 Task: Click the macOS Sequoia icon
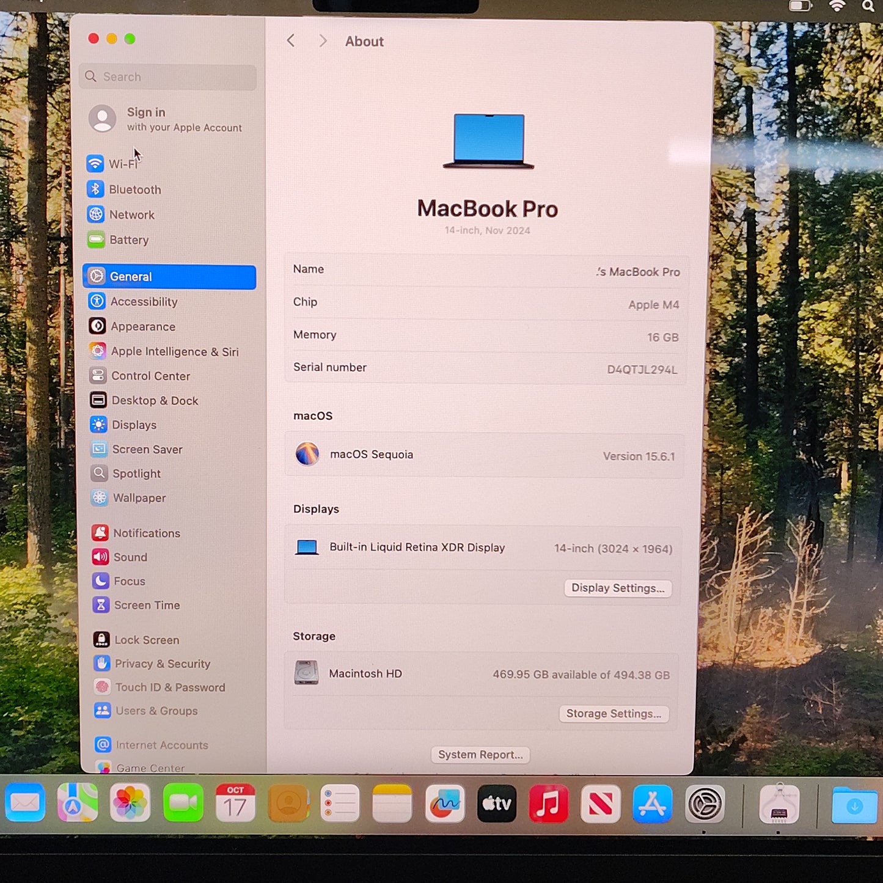point(308,454)
